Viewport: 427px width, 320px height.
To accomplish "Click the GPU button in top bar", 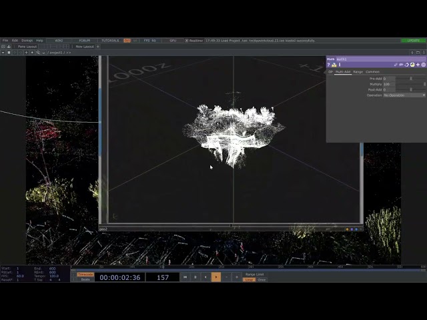I will click(173, 41).
